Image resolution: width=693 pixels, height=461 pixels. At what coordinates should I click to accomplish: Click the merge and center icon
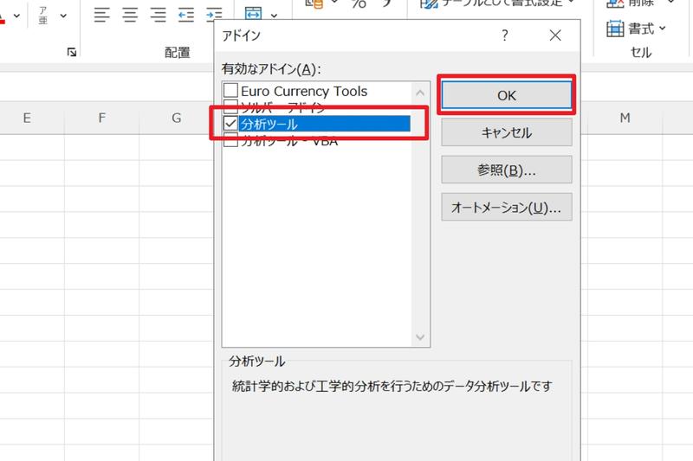pyautogui.click(x=253, y=14)
